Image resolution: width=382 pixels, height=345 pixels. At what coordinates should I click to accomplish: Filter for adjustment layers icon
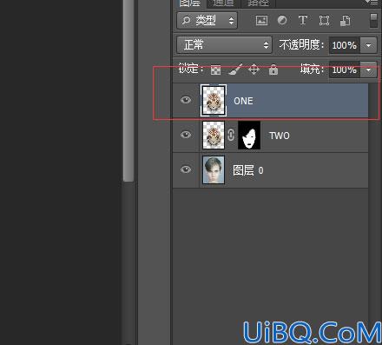point(282,20)
